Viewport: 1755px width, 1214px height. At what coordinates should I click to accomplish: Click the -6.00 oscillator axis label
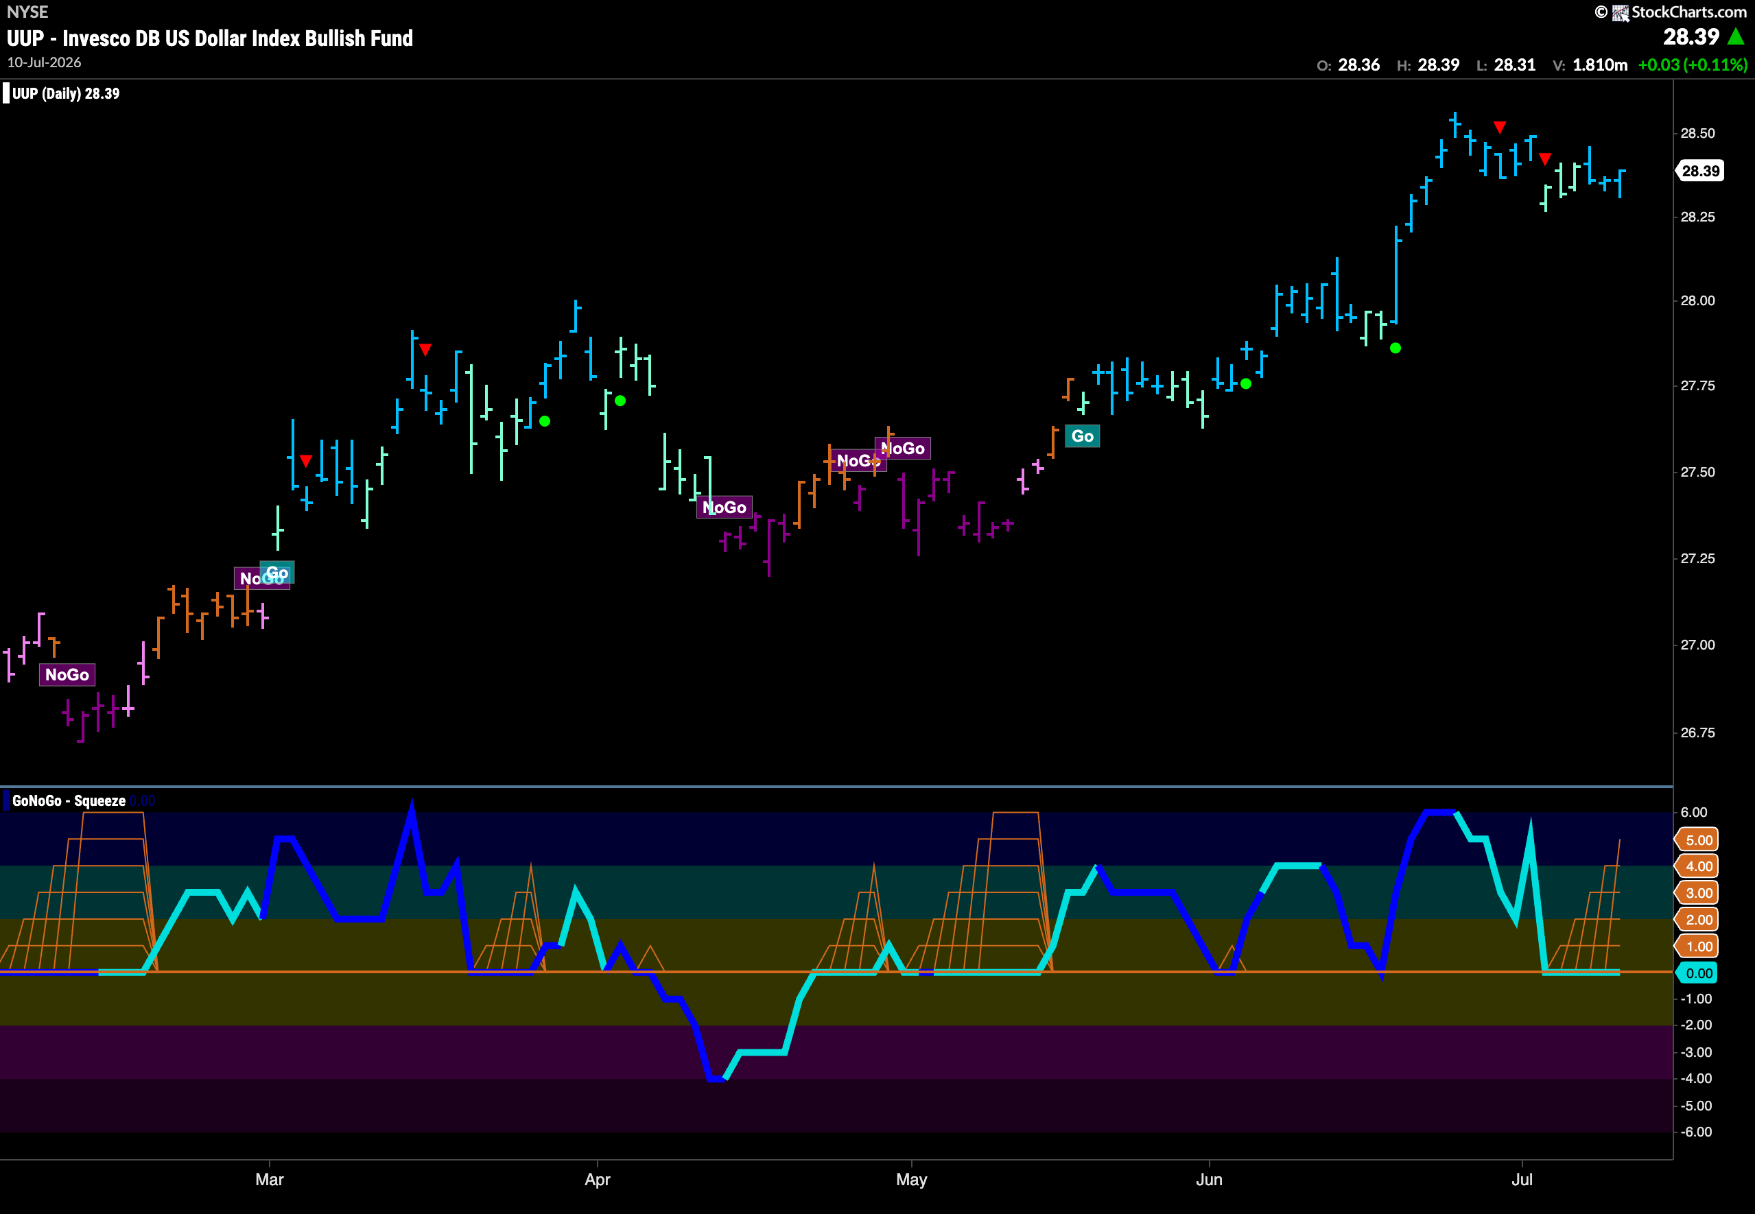(1696, 1132)
